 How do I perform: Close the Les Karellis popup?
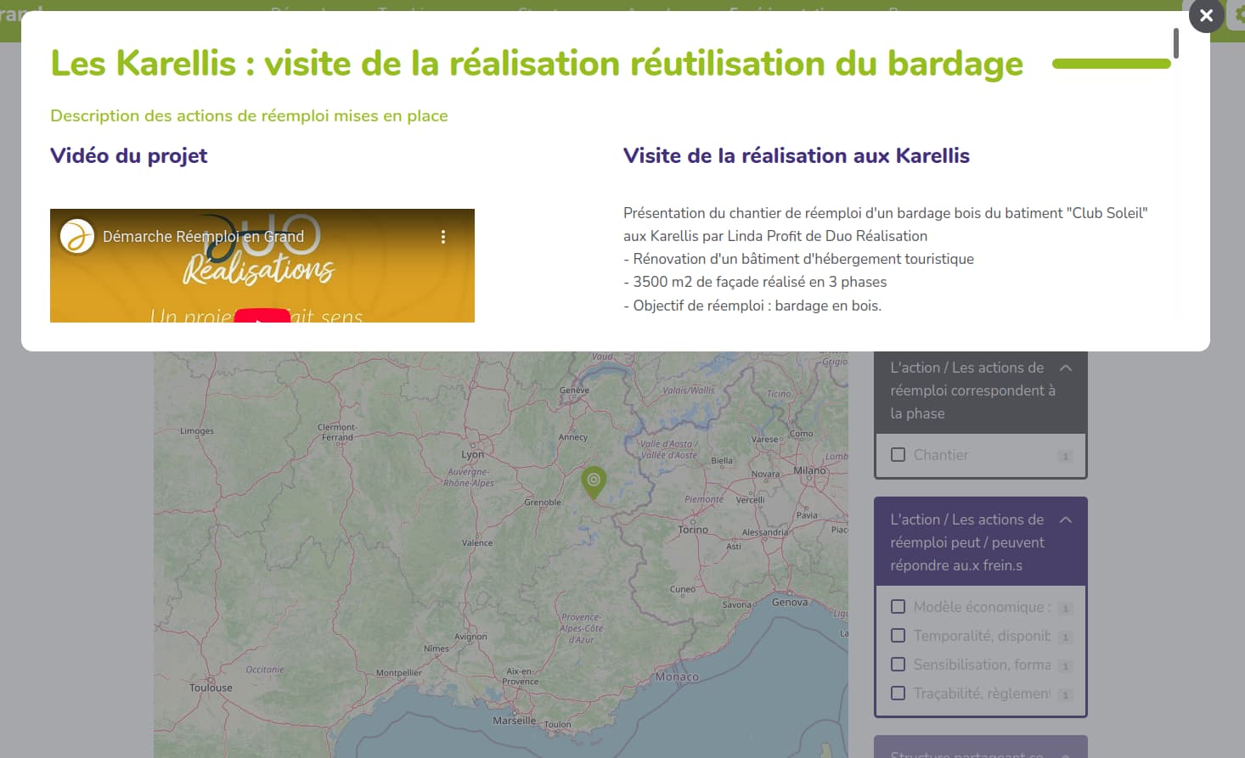(x=1206, y=15)
